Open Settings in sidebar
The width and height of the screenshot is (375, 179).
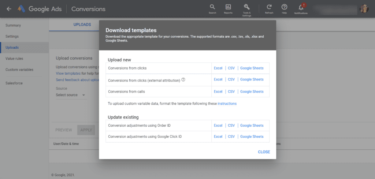coord(12,36)
